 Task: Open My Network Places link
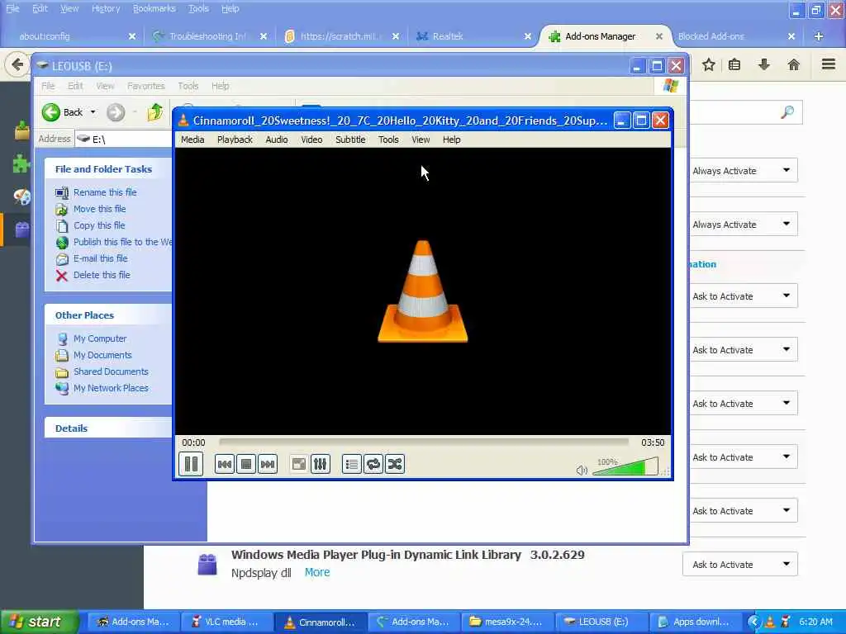tap(111, 388)
